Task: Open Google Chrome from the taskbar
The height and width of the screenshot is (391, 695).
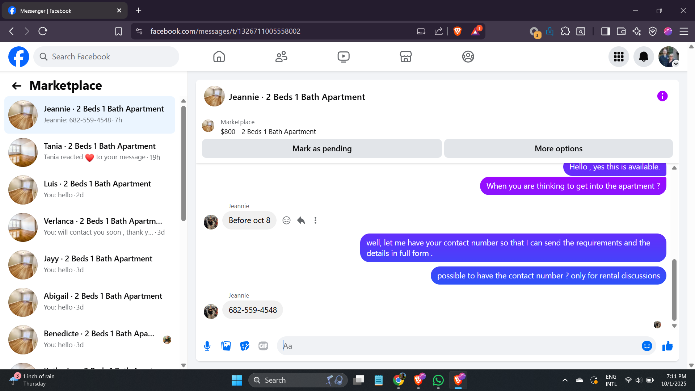Action: pos(399,380)
